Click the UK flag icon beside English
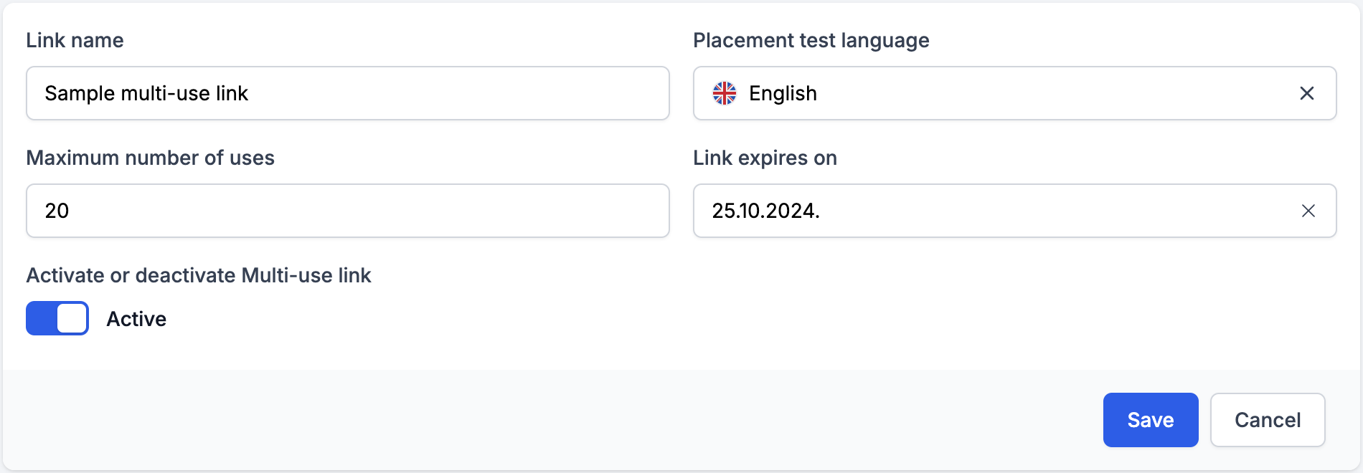Viewport: 1363px width, 473px height. click(725, 93)
